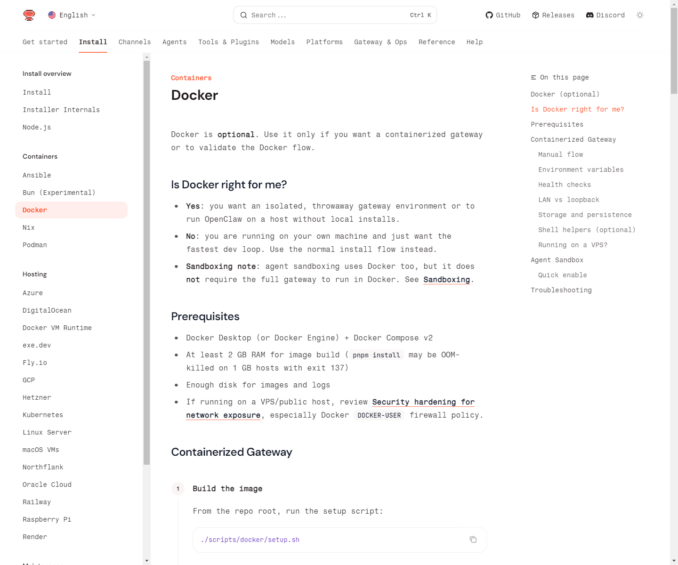The image size is (678, 565).
Task: Open Fly.io hosting page
Action: coord(71,363)
